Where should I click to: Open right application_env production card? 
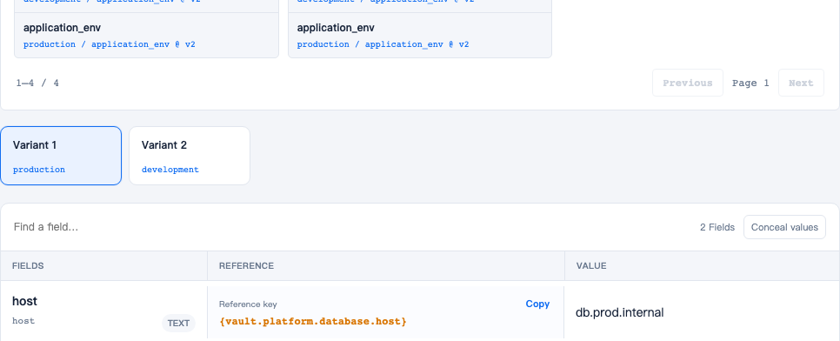[420, 36]
